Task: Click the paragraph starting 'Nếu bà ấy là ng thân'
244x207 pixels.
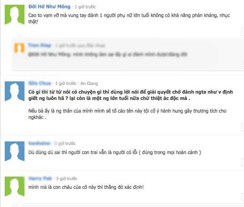Action: pos(127,114)
